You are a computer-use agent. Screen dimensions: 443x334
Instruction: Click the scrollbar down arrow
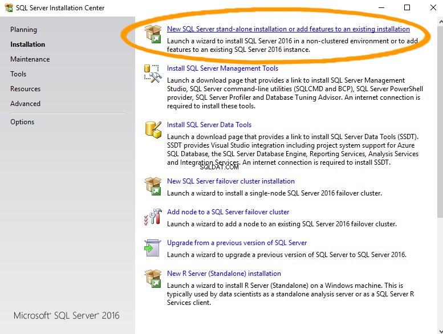440,331
